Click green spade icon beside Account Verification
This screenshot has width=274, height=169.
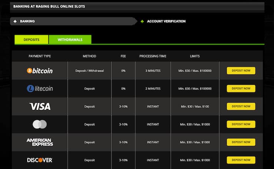point(142,21)
